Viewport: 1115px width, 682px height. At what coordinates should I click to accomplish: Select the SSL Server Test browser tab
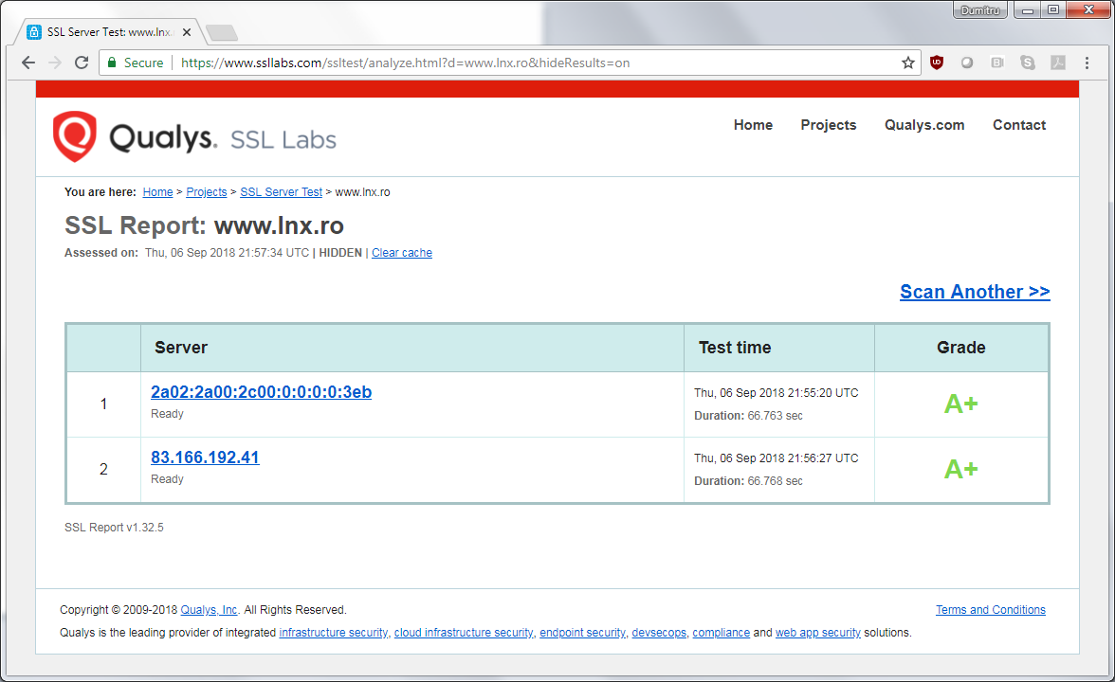click(x=108, y=32)
